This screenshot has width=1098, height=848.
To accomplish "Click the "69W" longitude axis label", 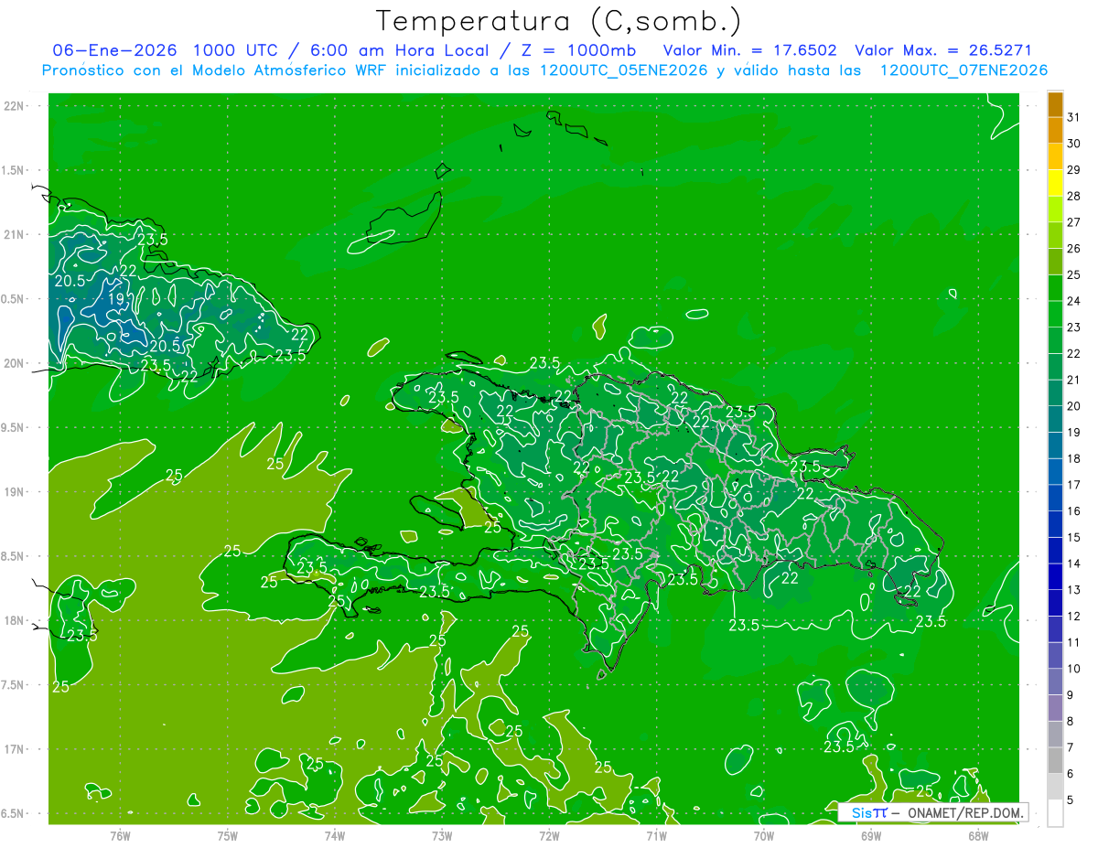I will (871, 835).
